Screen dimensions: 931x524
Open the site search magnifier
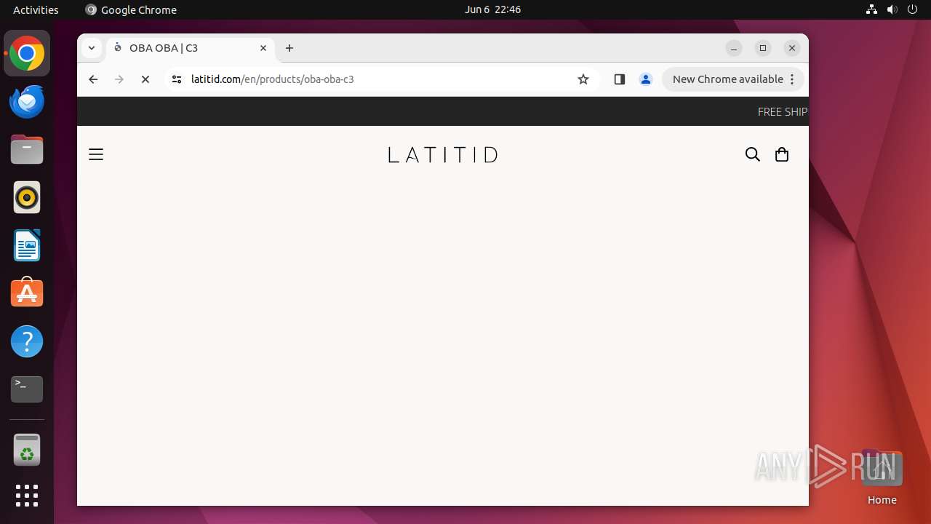pos(753,154)
